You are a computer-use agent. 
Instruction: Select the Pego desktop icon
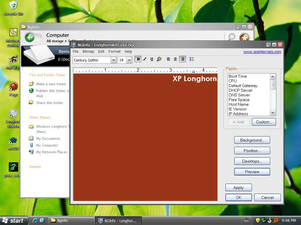pos(13,89)
